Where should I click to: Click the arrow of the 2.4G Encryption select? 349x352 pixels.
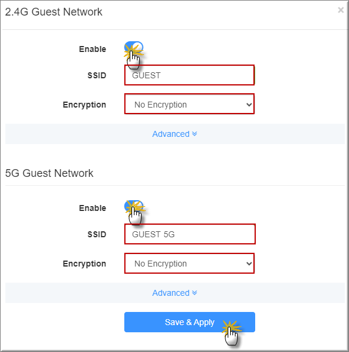click(x=249, y=105)
